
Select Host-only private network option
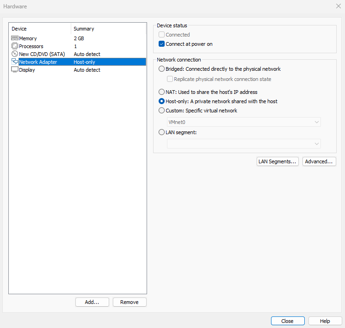pyautogui.click(x=161, y=101)
